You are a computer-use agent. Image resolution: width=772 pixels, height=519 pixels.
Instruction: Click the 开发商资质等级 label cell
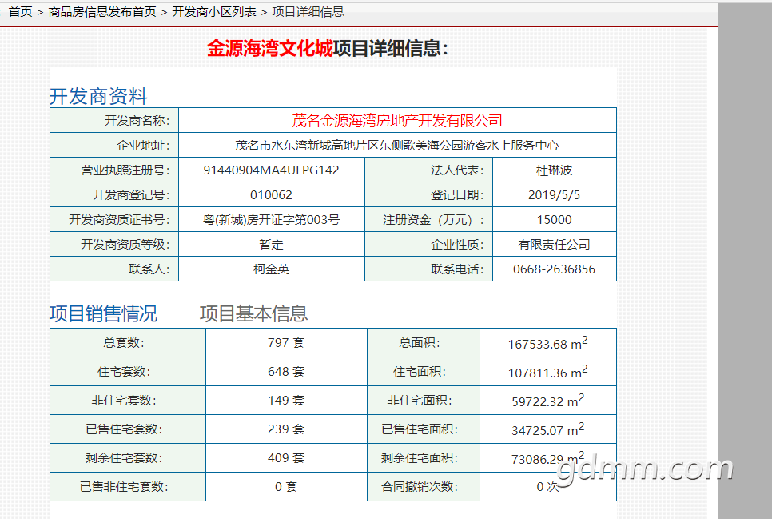click(x=114, y=244)
